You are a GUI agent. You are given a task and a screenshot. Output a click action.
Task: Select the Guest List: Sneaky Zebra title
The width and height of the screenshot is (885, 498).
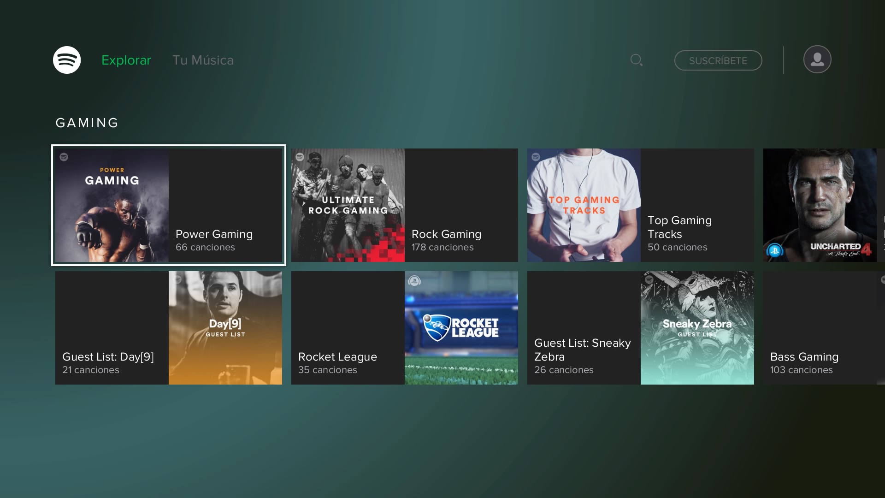(582, 350)
